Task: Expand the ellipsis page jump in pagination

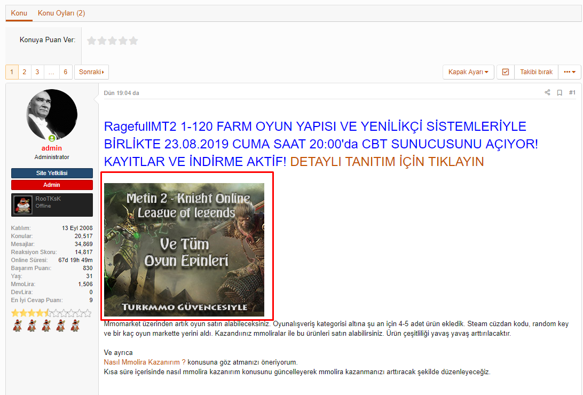Action: [x=51, y=72]
